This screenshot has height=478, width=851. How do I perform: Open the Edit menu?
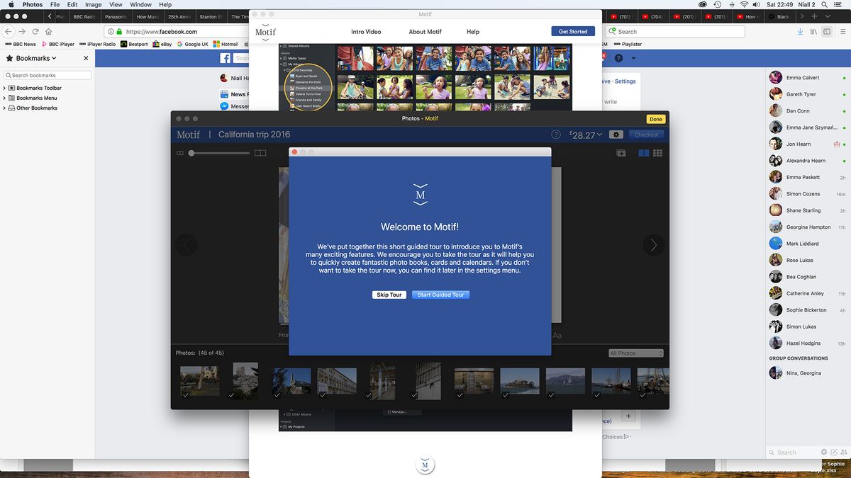[72, 4]
